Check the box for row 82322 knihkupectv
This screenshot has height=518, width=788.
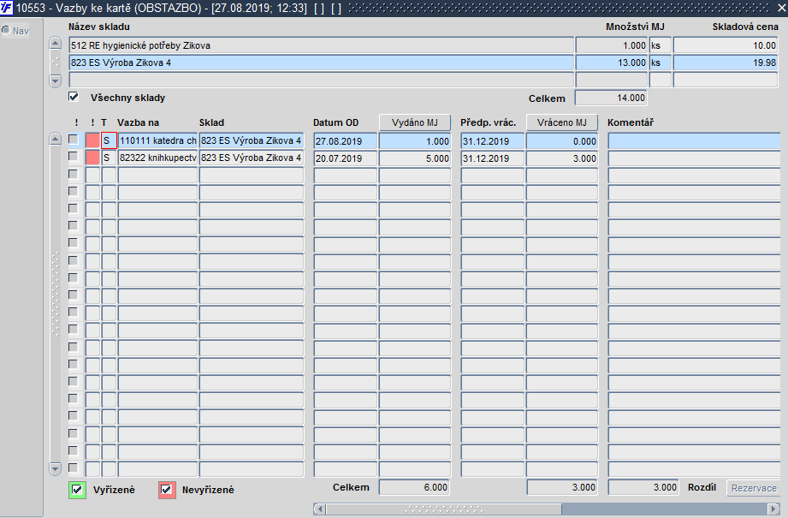click(74, 157)
